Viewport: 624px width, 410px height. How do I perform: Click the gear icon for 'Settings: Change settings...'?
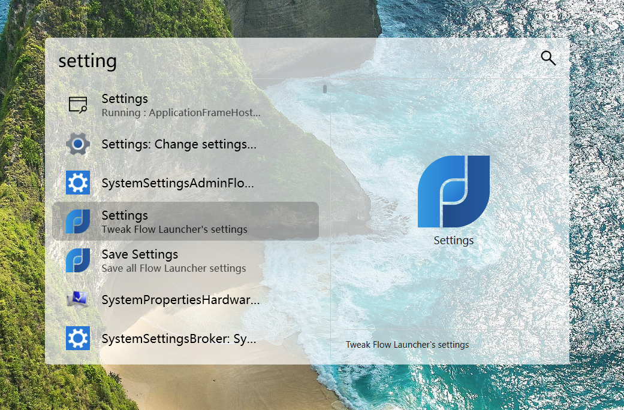point(77,144)
